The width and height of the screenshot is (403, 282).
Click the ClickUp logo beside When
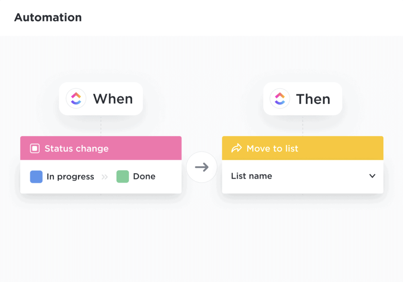pyautogui.click(x=76, y=98)
